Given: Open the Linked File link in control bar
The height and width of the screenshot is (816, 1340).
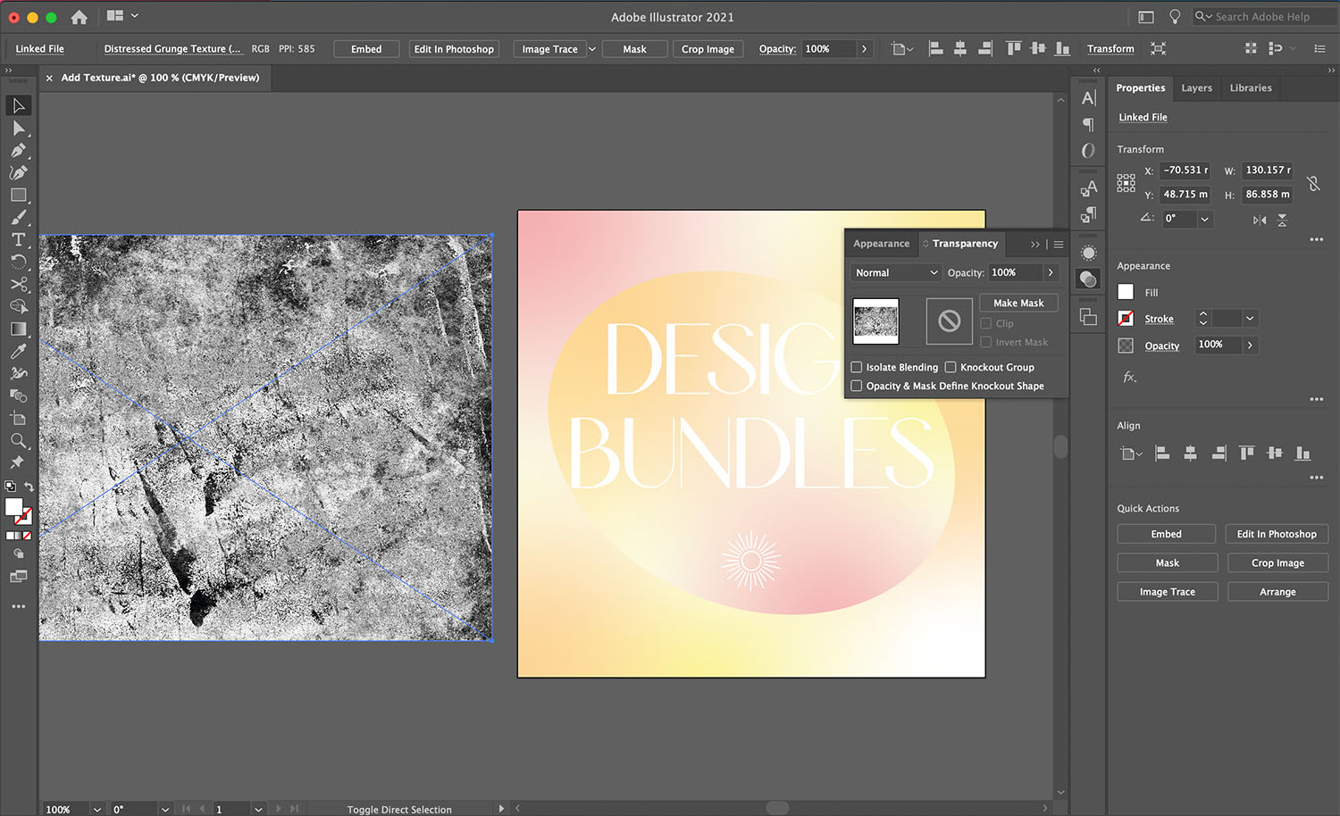Looking at the screenshot, I should (x=39, y=49).
